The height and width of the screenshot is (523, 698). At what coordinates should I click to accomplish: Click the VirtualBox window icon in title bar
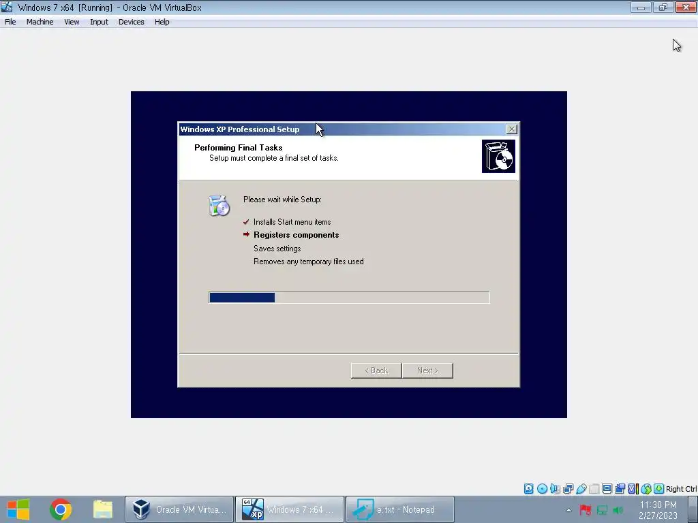(7, 7)
